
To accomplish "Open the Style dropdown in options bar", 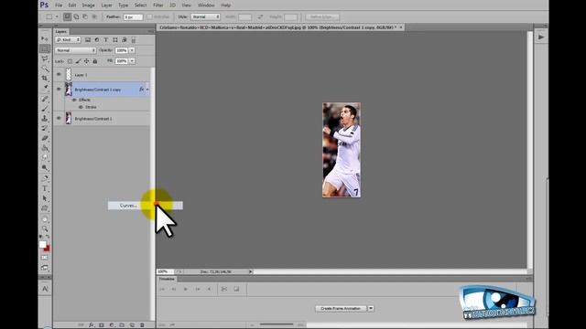I will click(205, 16).
